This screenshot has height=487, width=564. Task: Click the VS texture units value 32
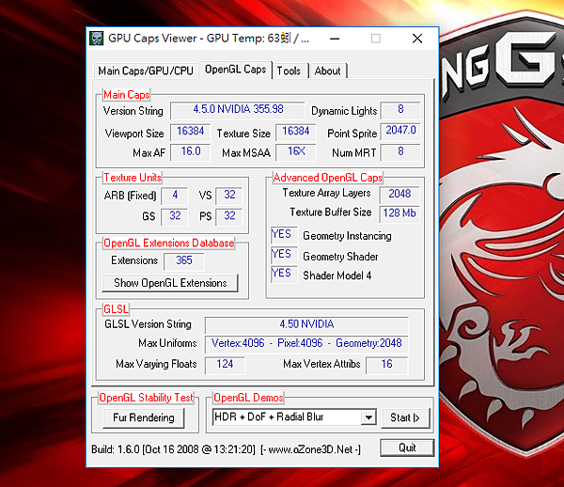click(229, 196)
